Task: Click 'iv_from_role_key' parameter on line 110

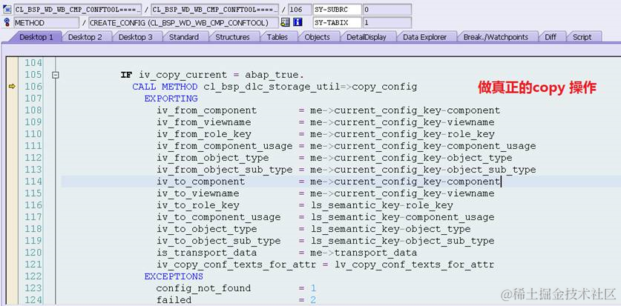Action: (x=203, y=134)
